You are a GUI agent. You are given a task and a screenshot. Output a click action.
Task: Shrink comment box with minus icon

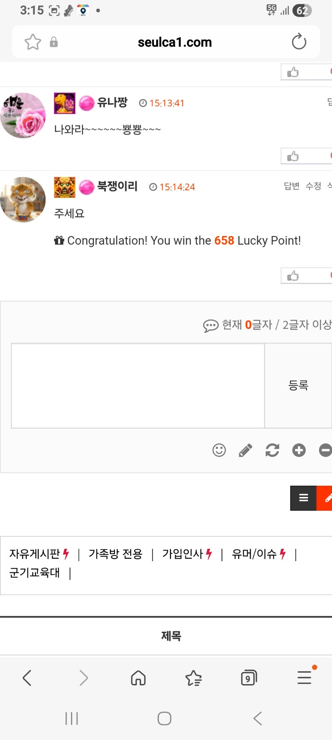[325, 450]
